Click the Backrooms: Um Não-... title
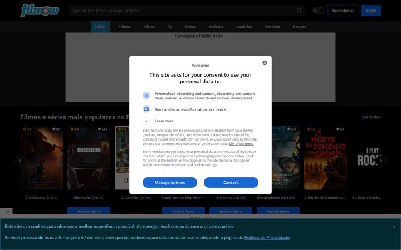 point(183,198)
